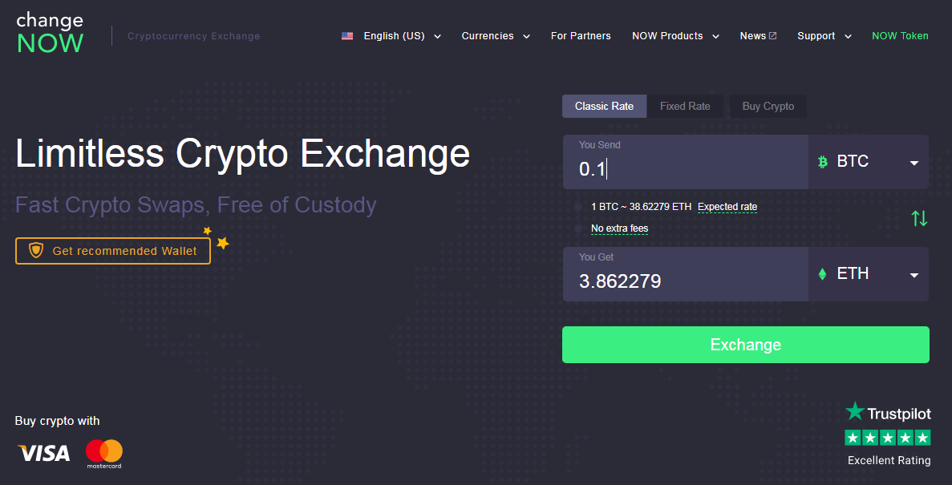The width and height of the screenshot is (952, 485).
Task: Click the Trustpilot five-star rating bar
Action: (x=888, y=437)
